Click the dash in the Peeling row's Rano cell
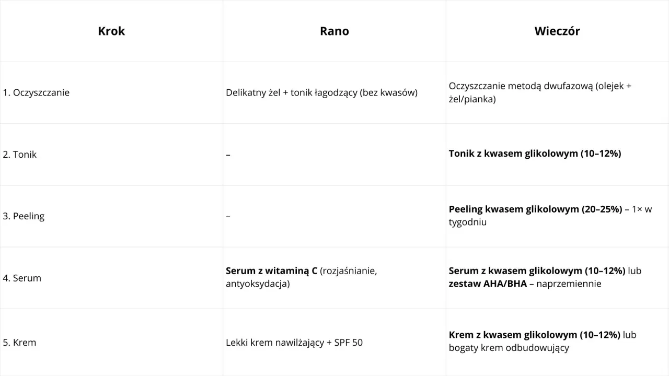This screenshot has width=669, height=376. [x=228, y=216]
